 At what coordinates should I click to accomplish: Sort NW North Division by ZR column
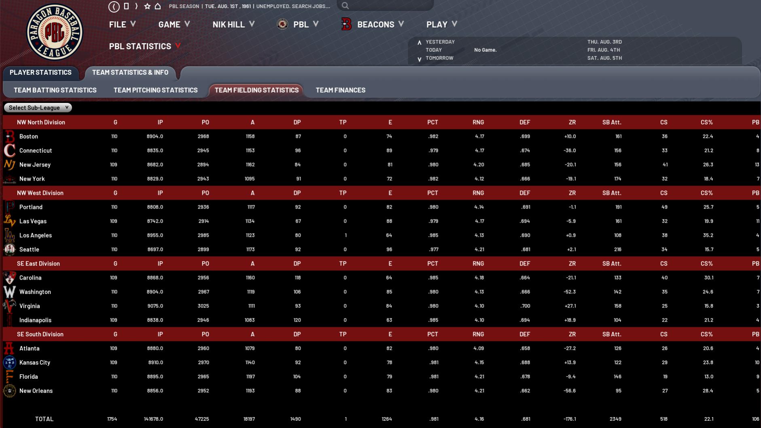572,122
